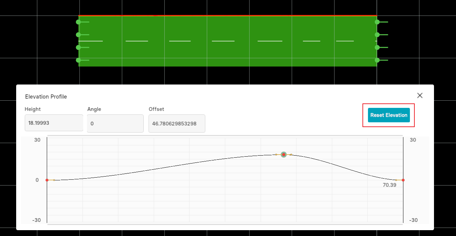Select bottom lane node on road's right end
The height and width of the screenshot is (236, 456).
pos(377,60)
